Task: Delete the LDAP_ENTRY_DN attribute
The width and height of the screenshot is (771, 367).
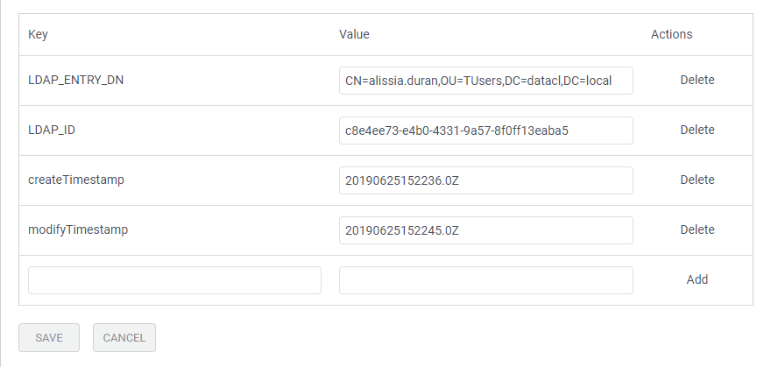Action: click(697, 80)
